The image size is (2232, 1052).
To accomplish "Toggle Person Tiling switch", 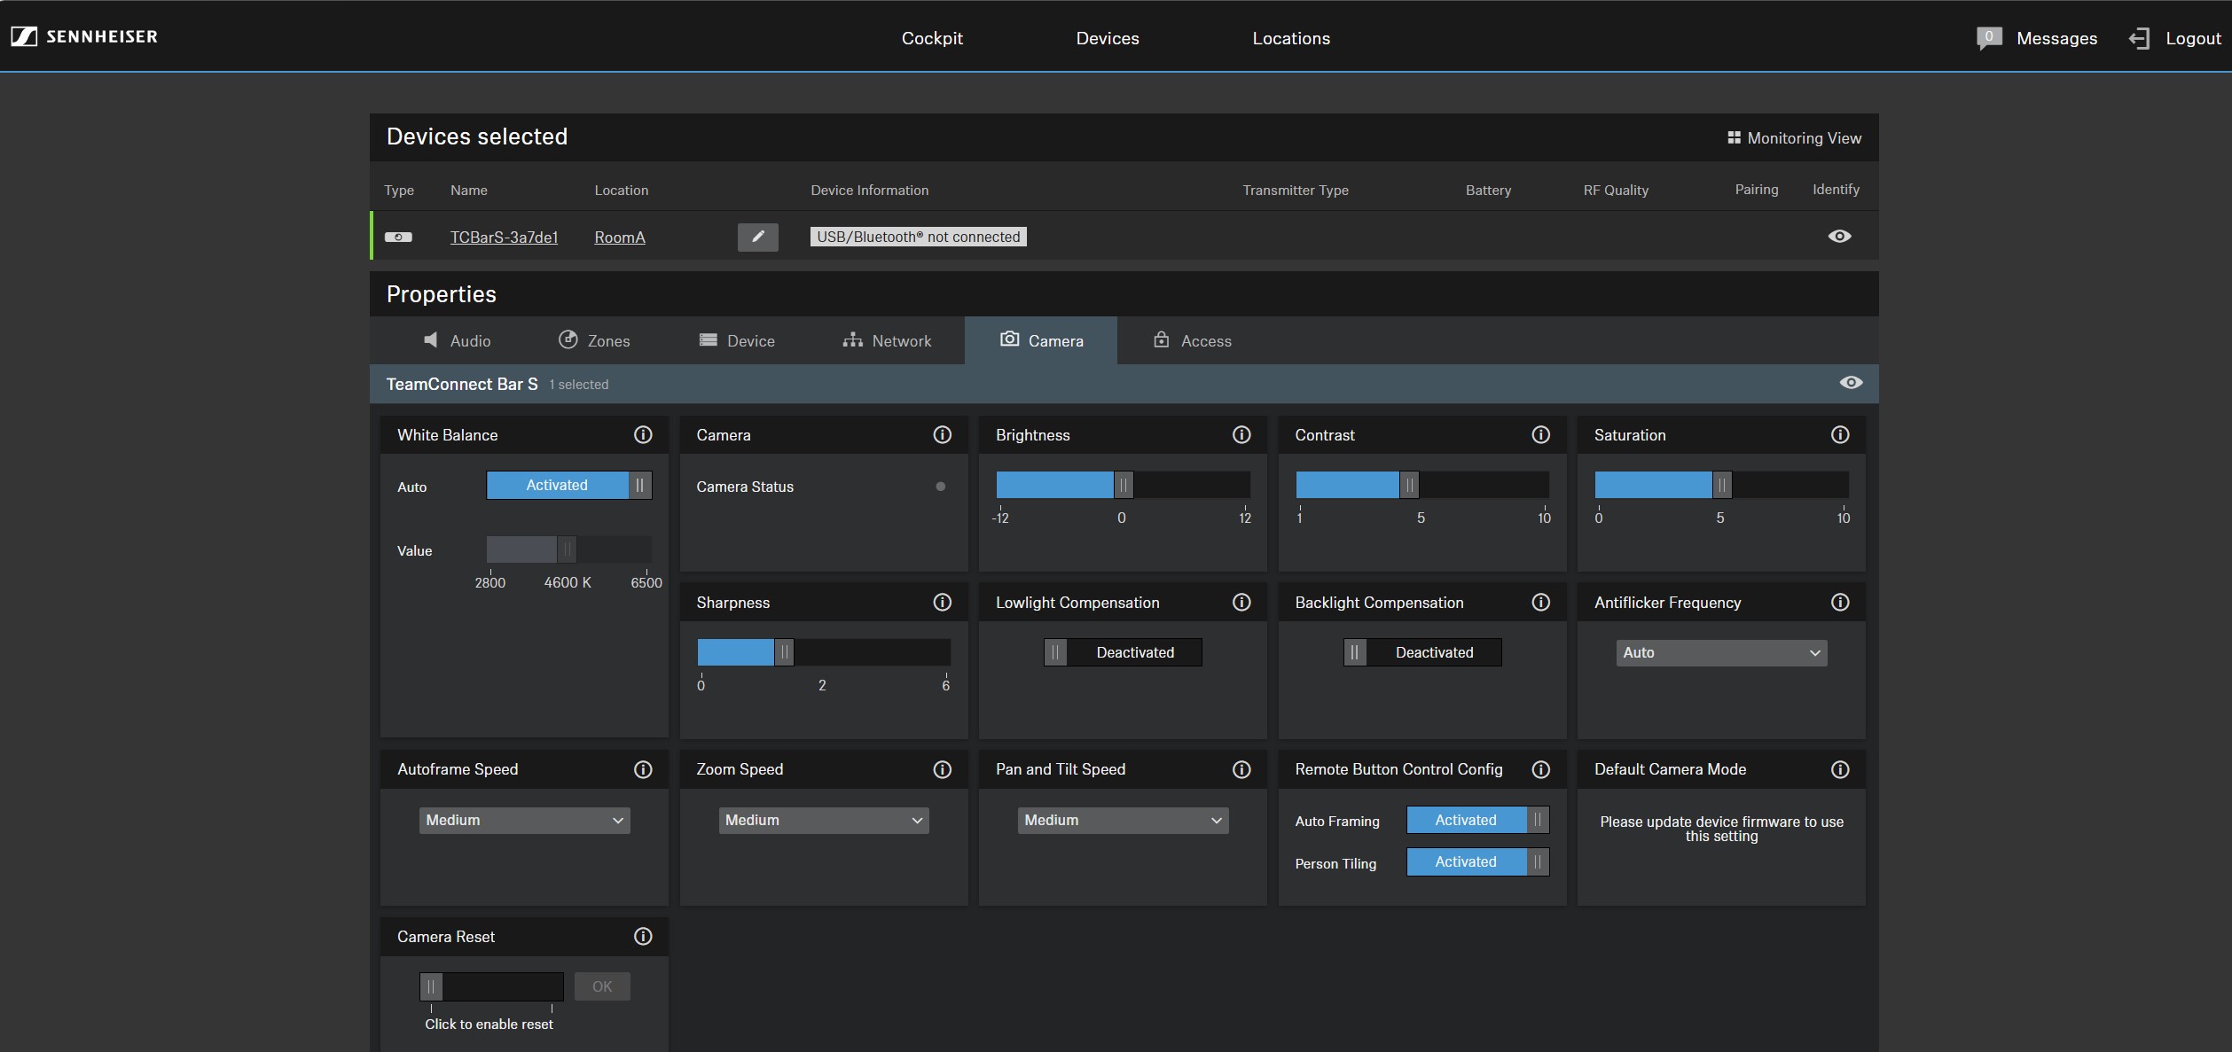I will point(1477,861).
